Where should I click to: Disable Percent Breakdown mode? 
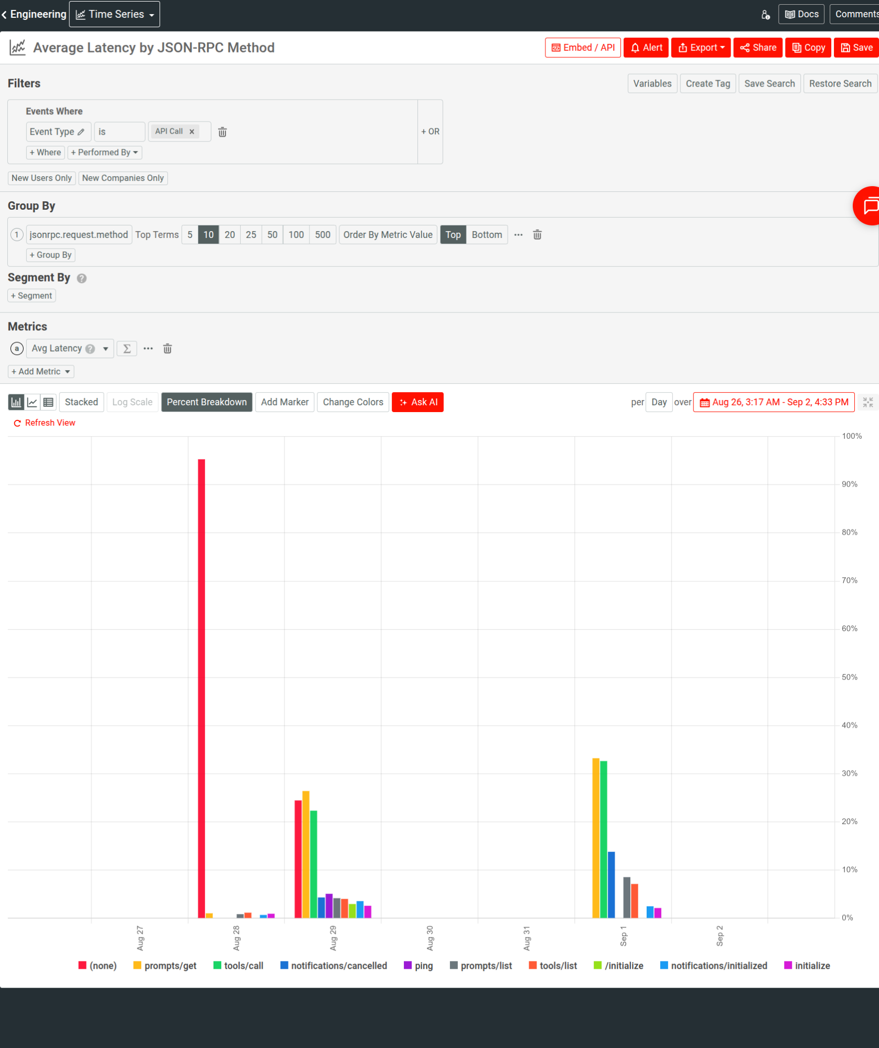[207, 402]
